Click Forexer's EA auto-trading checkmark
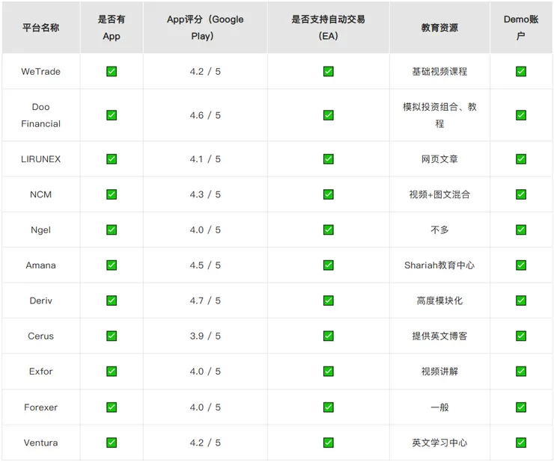This screenshot has width=554, height=462. click(x=329, y=407)
